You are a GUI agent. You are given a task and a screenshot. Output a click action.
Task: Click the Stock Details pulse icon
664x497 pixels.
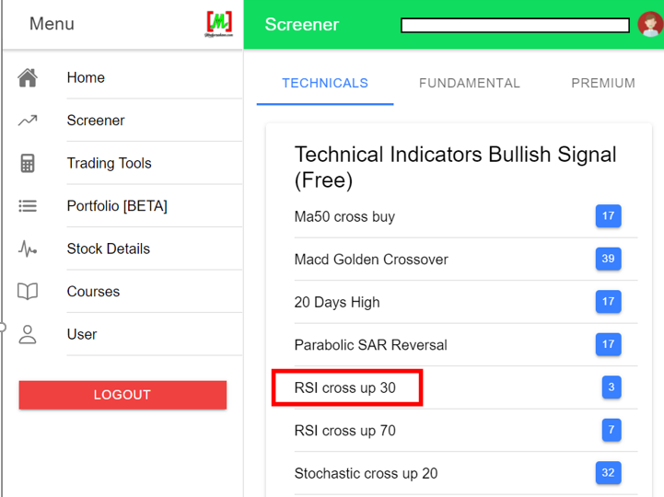click(x=28, y=248)
